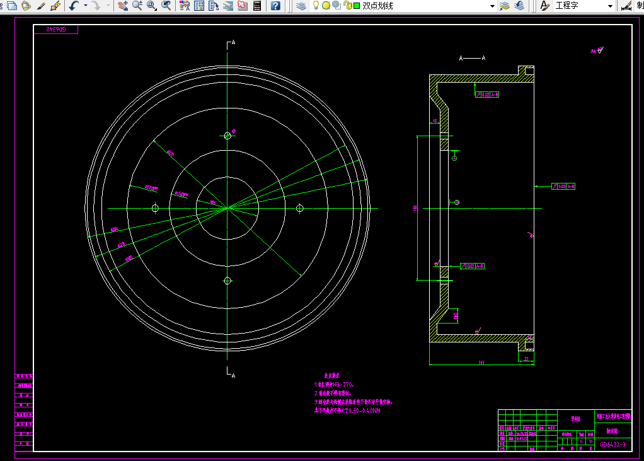Click the green layer color swatch
Viewport: 644px width, 461px height.
357,6
